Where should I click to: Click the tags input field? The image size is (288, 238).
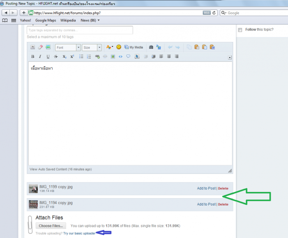coord(80,30)
